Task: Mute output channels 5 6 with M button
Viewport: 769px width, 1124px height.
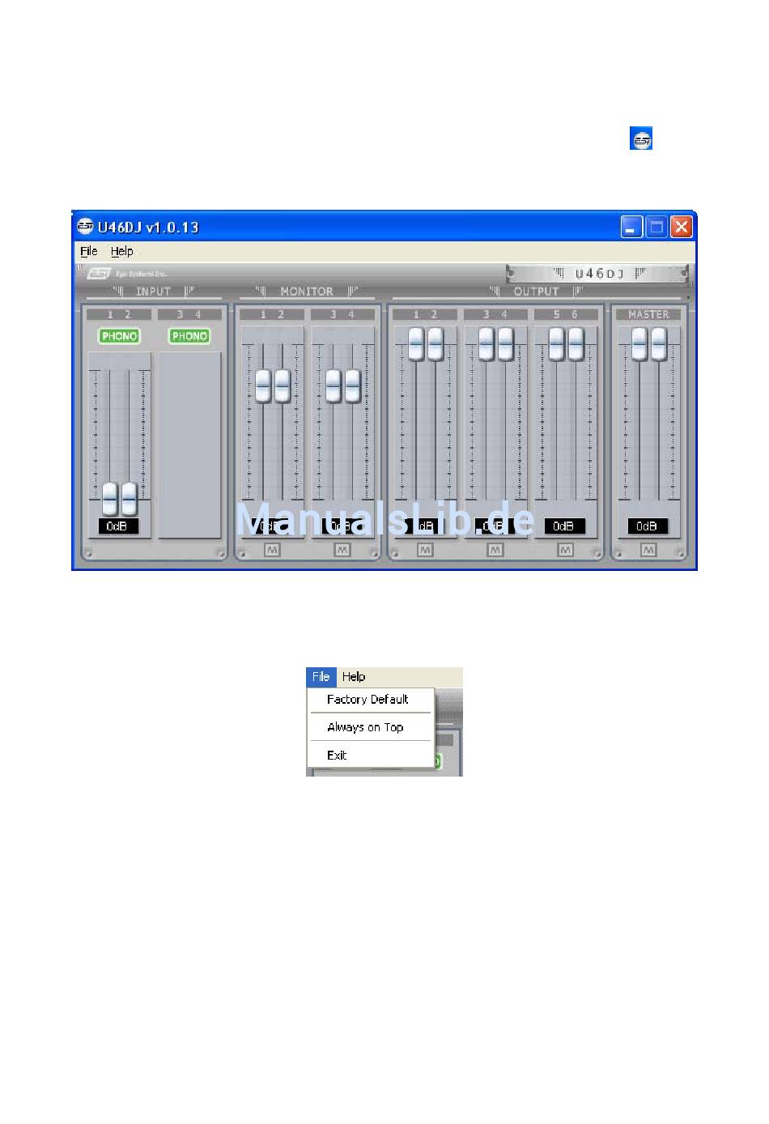Action: coord(565,551)
